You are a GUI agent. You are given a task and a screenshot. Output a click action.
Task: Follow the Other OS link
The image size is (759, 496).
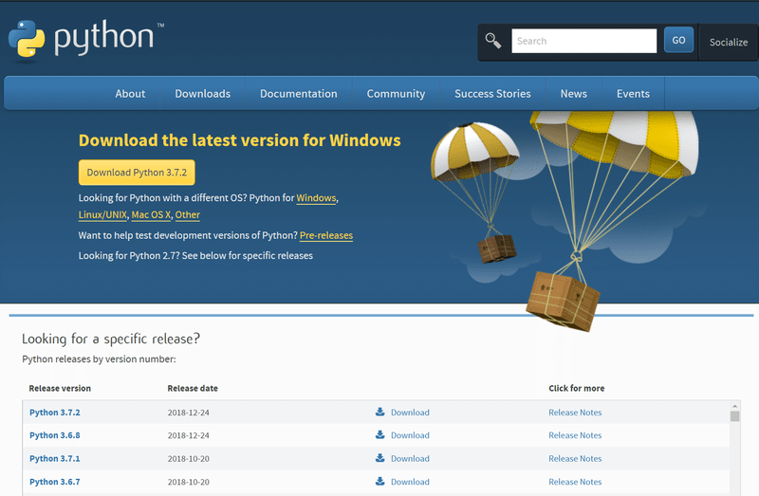(187, 215)
